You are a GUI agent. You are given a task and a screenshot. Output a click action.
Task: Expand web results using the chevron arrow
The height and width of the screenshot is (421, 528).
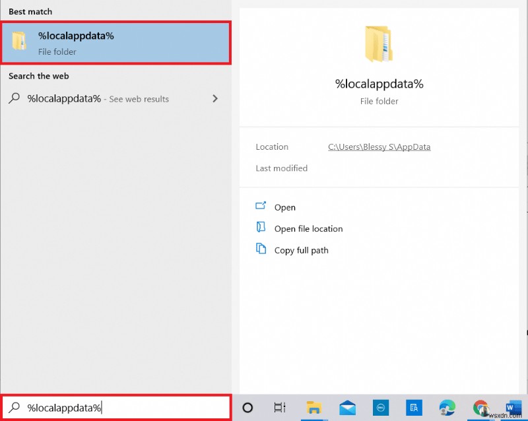(x=215, y=98)
